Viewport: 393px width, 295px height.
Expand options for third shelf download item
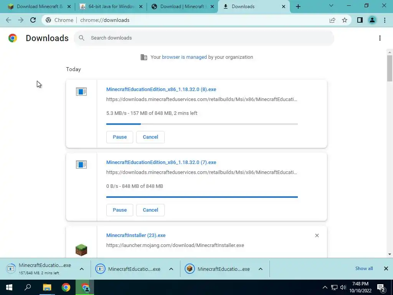261,269
